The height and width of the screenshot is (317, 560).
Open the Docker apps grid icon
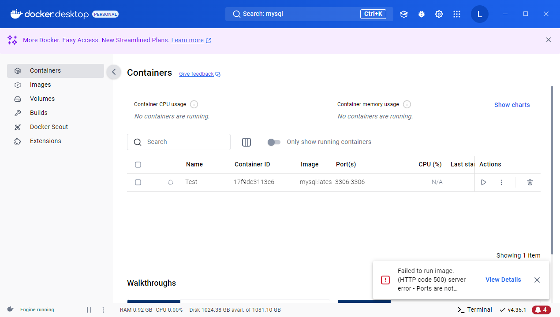[x=457, y=14]
